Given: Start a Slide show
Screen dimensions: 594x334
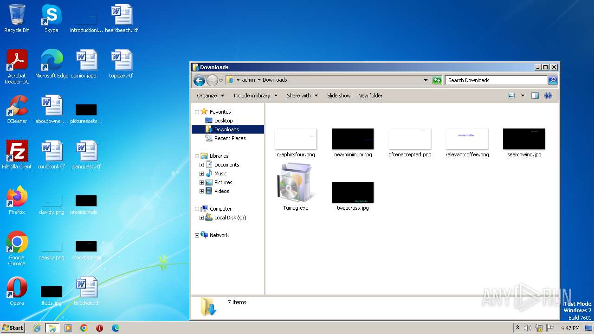Looking at the screenshot, I should pos(339,96).
